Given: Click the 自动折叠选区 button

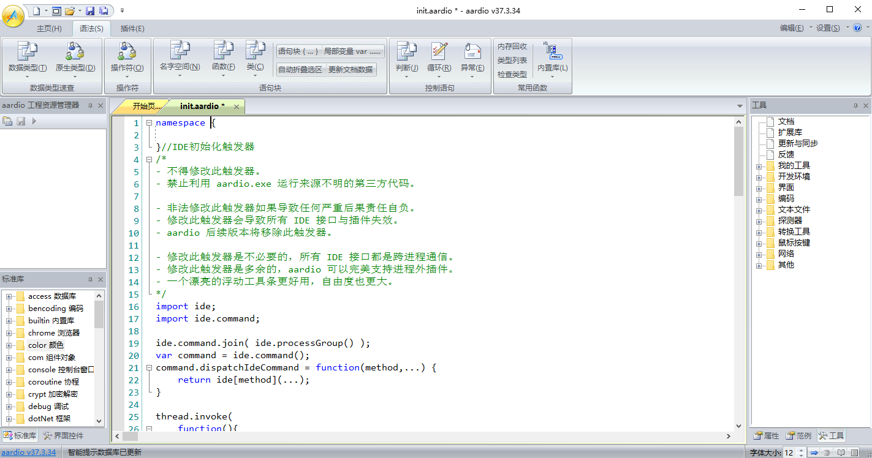Looking at the screenshot, I should point(300,69).
